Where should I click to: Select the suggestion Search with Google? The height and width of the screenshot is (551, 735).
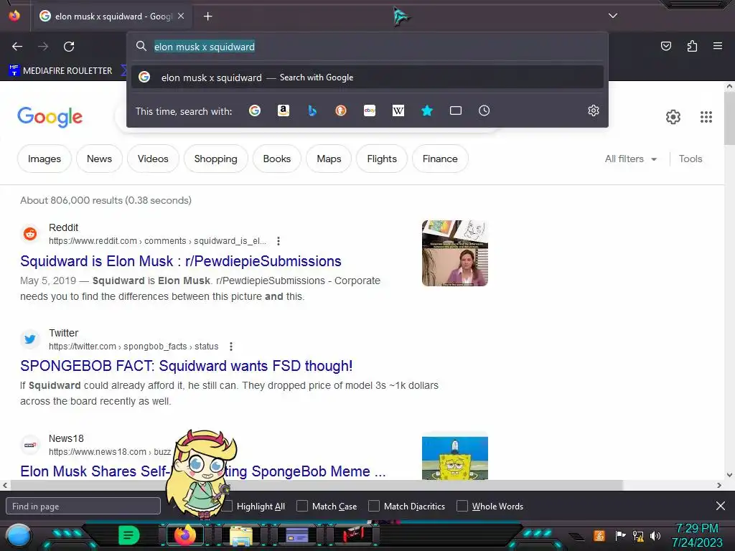click(367, 77)
